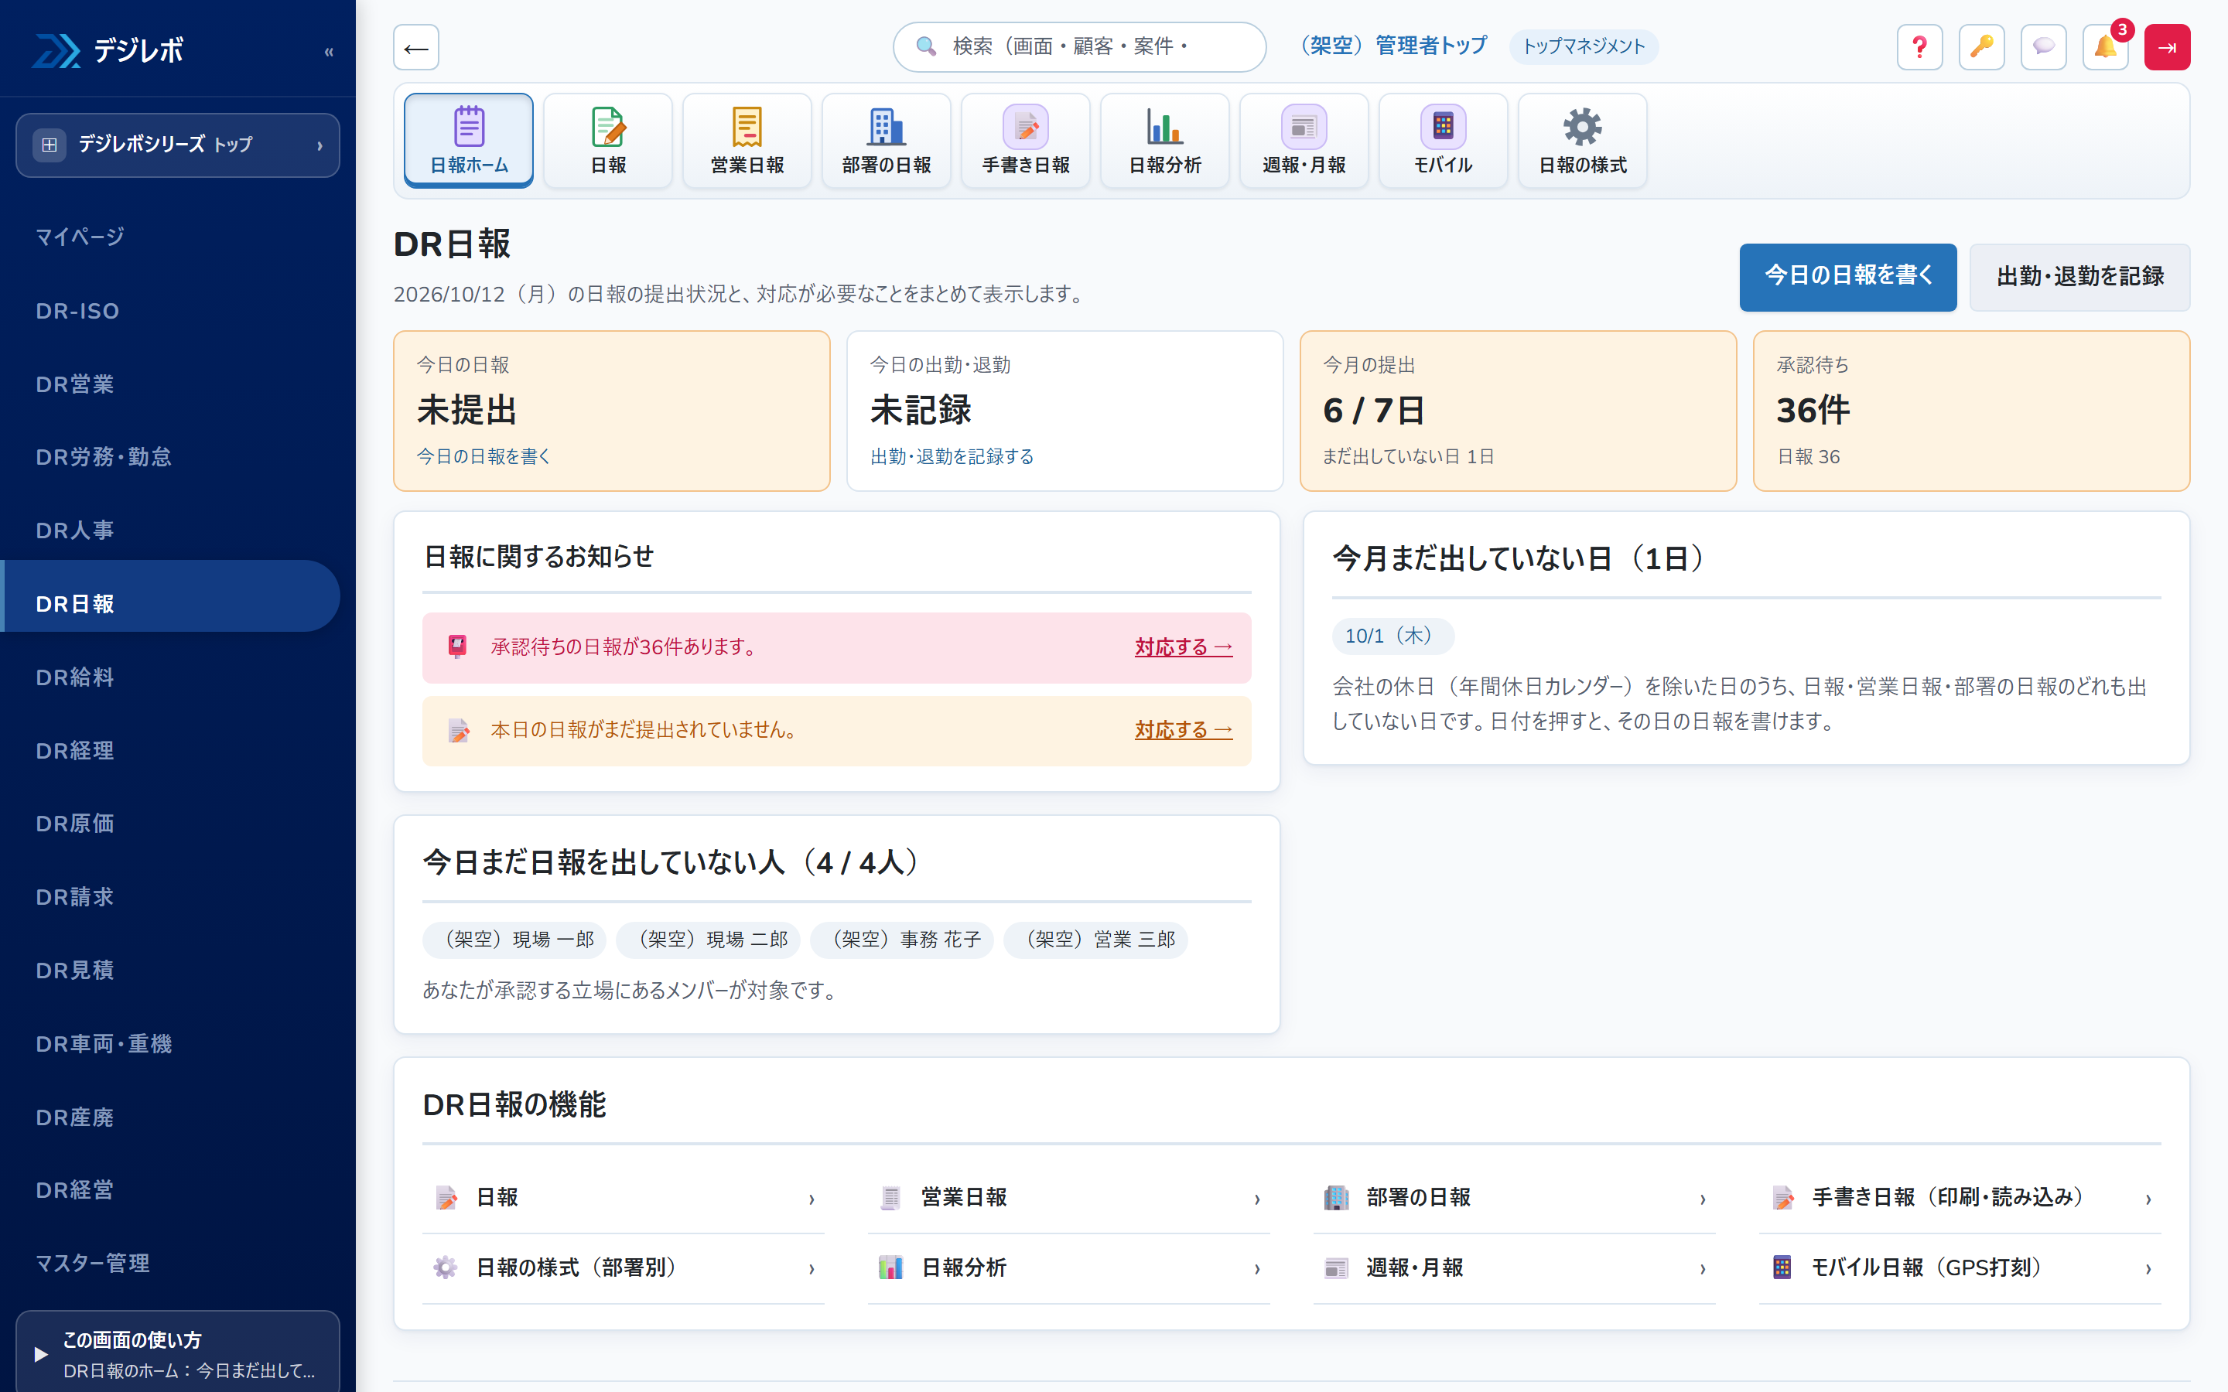Open 手書き日報（印刷・読み込み） function row
The height and width of the screenshot is (1392, 2228).
(x=1960, y=1198)
